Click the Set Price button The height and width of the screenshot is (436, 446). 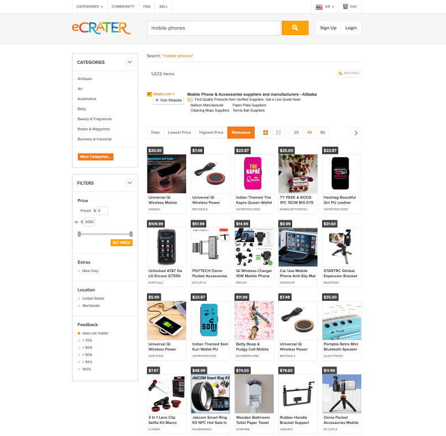pos(122,243)
